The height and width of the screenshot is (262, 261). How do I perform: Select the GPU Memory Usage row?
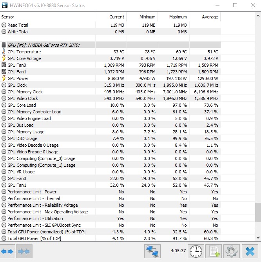click(111, 132)
